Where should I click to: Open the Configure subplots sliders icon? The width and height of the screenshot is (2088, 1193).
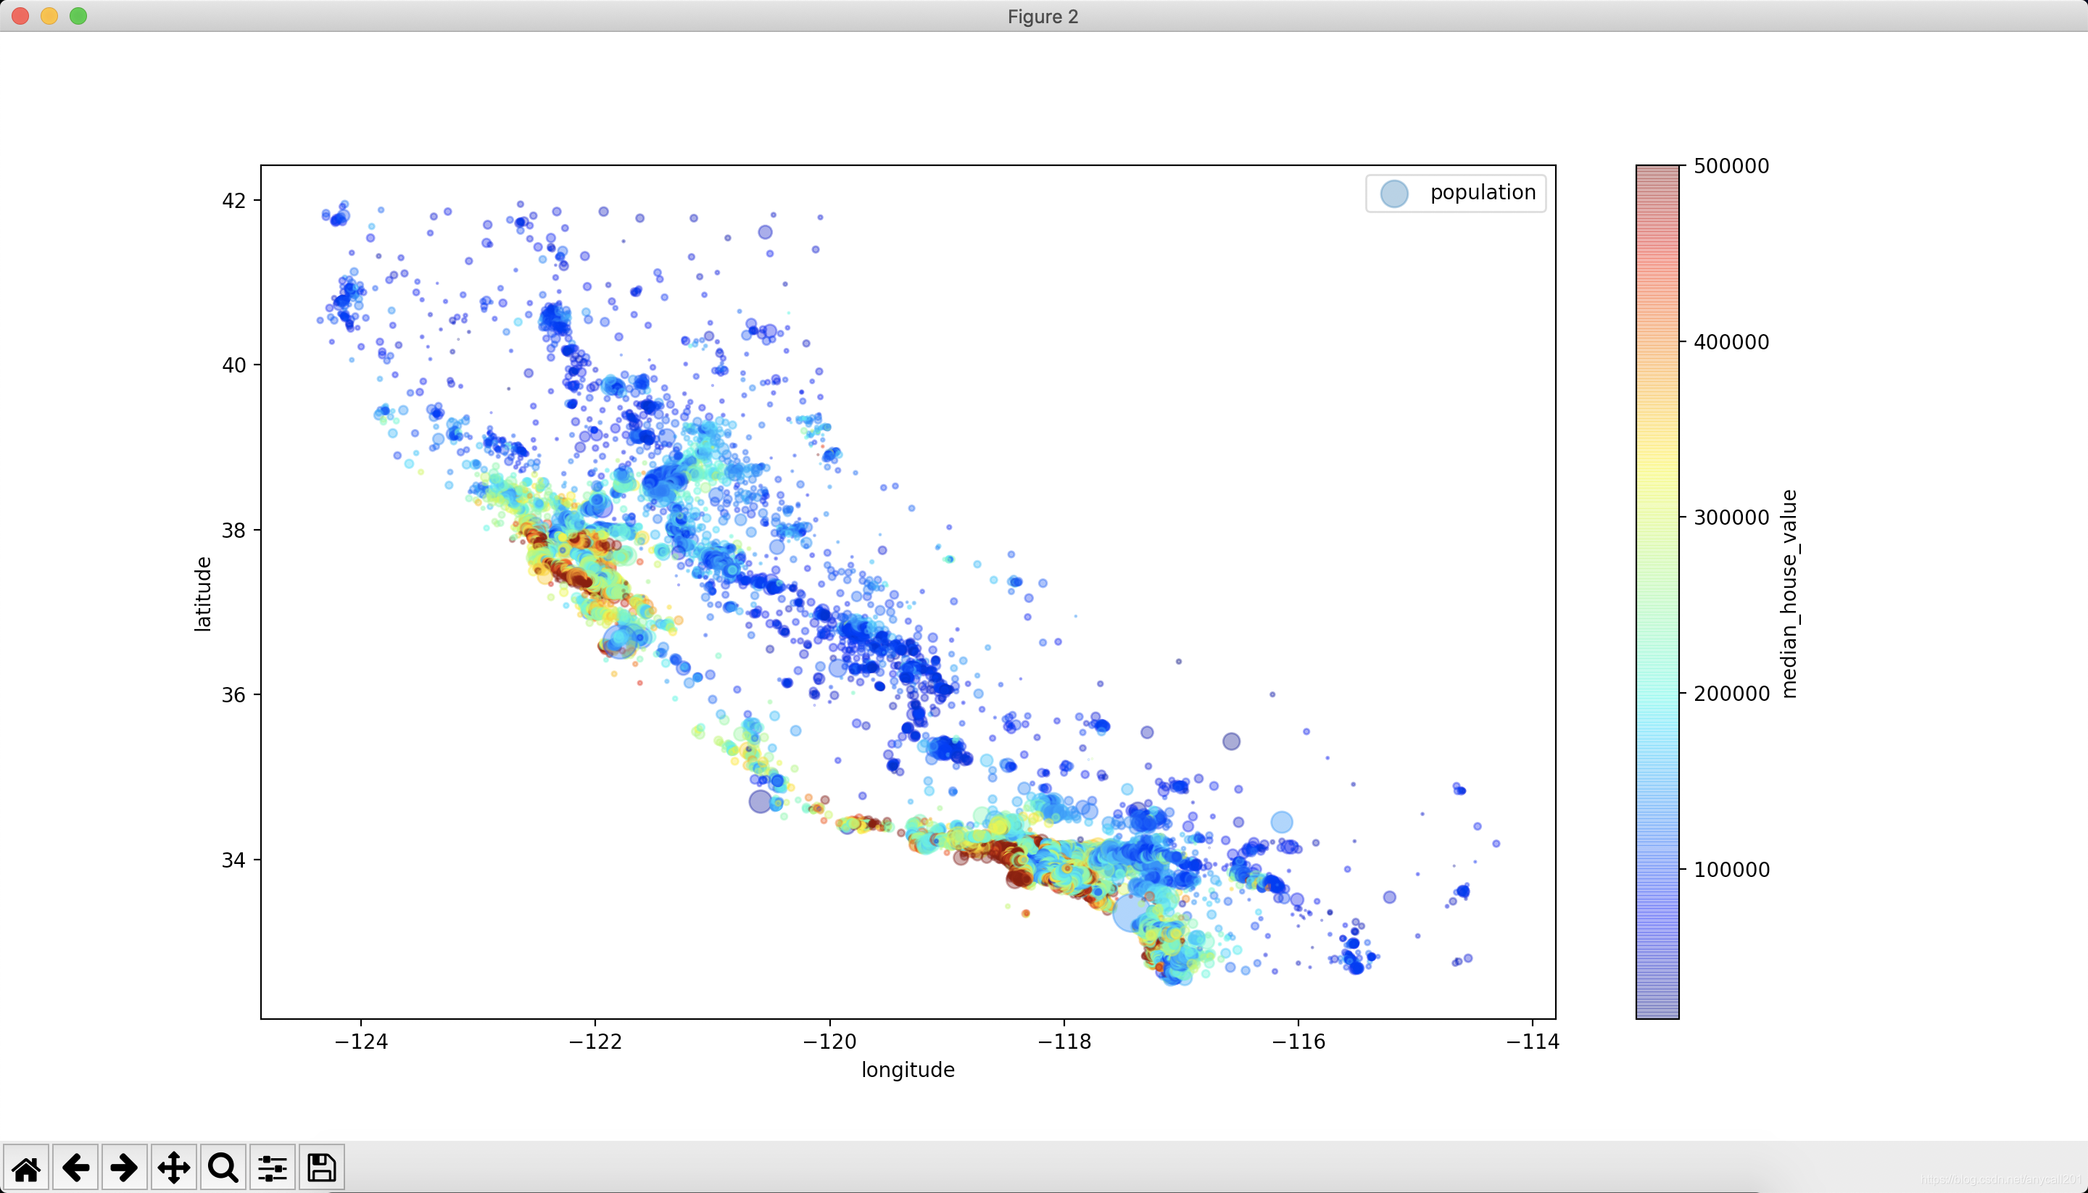(x=272, y=1167)
